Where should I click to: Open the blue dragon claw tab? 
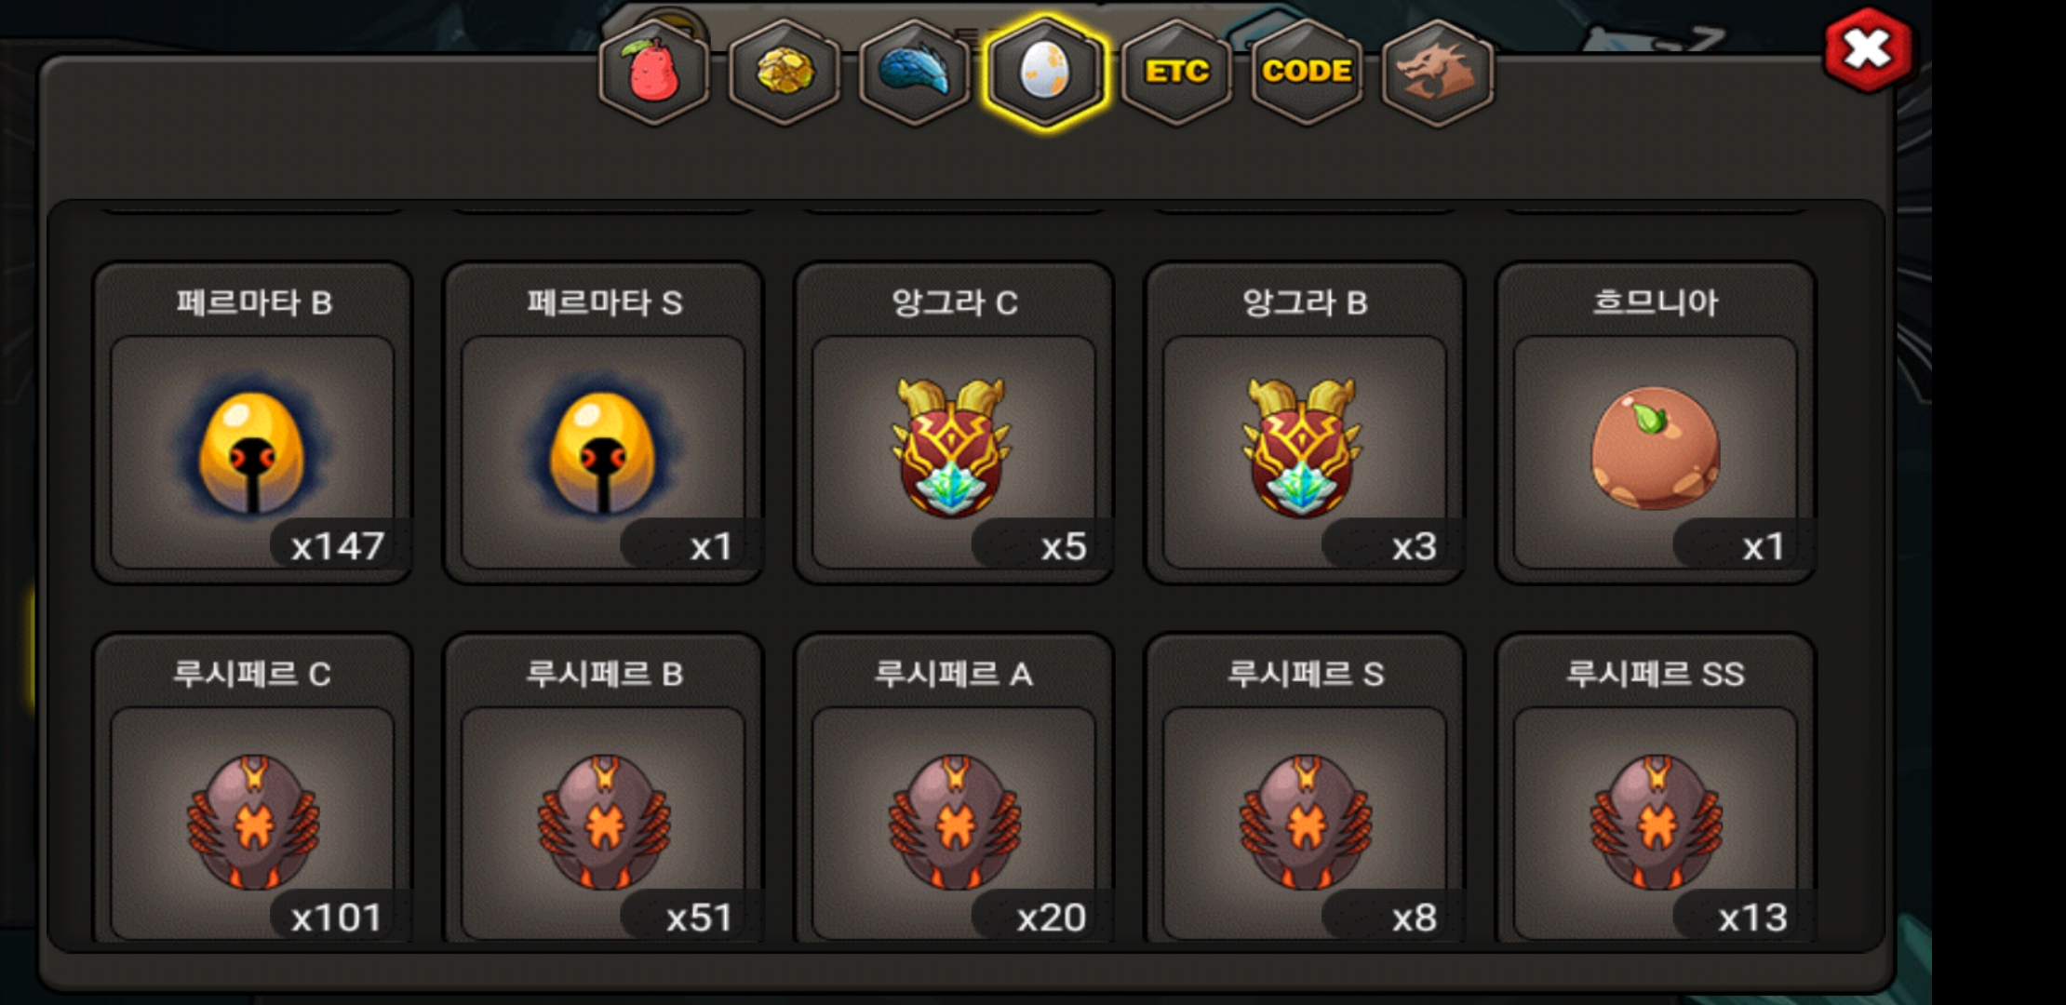[915, 72]
